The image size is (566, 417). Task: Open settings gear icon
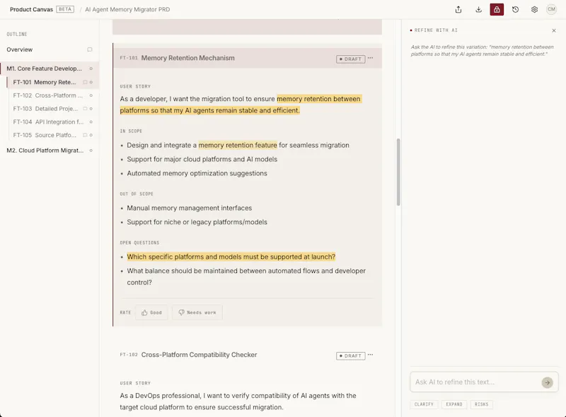tap(534, 10)
